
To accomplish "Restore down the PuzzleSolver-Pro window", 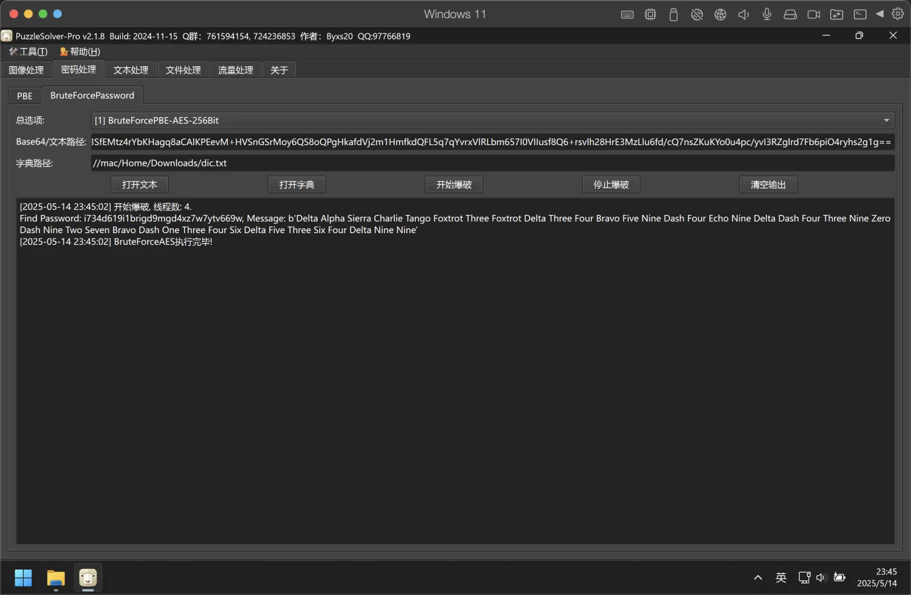I will 859,36.
